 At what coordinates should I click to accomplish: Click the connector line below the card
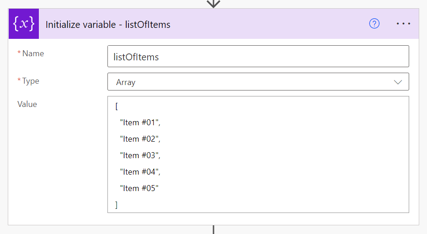(x=213, y=229)
